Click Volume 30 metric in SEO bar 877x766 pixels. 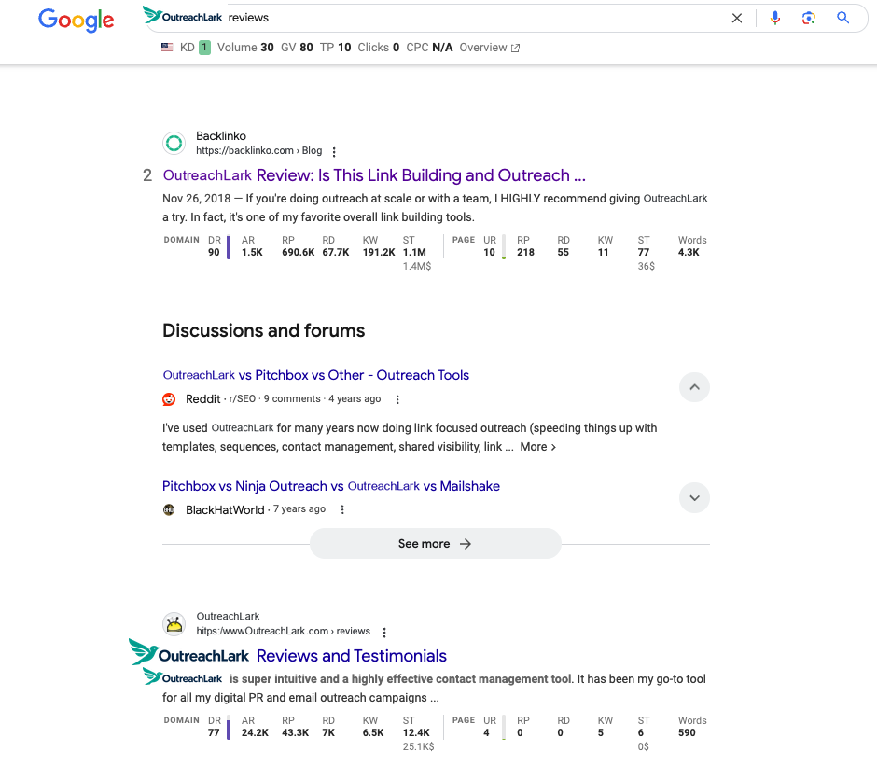tap(245, 48)
